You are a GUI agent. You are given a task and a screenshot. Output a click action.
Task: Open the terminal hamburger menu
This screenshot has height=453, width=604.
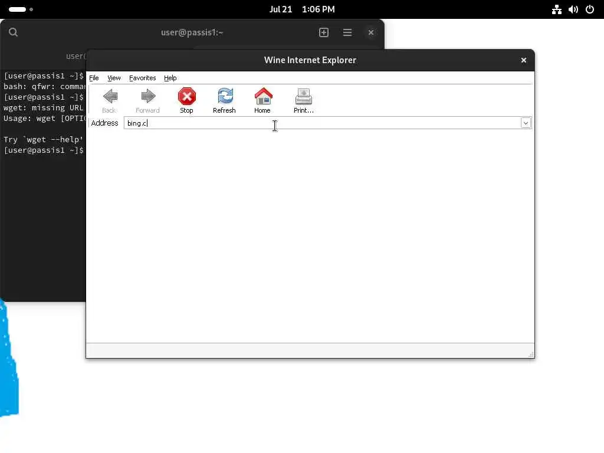click(x=347, y=32)
